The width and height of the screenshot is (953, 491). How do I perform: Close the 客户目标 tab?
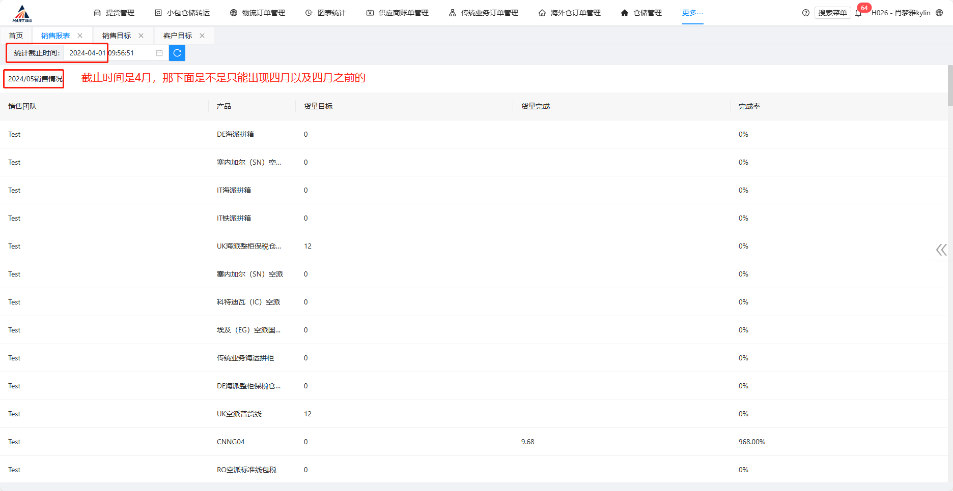(x=202, y=36)
